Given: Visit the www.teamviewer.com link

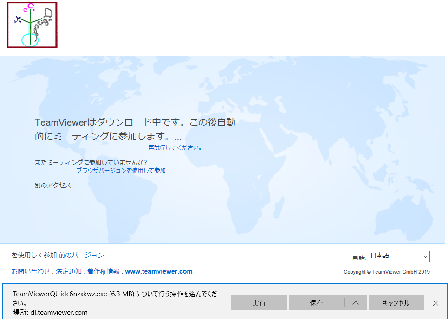Looking at the screenshot, I should tap(159, 271).
